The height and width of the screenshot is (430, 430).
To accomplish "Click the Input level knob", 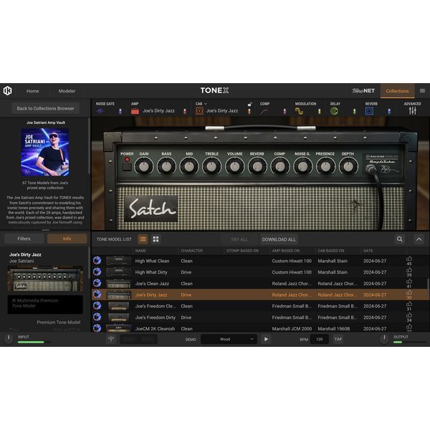I will (9, 338).
